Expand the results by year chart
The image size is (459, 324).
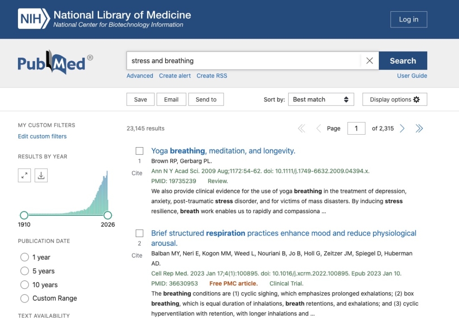[24, 175]
